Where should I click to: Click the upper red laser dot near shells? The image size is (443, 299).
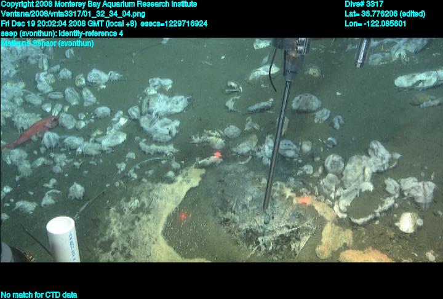[x=217, y=156]
